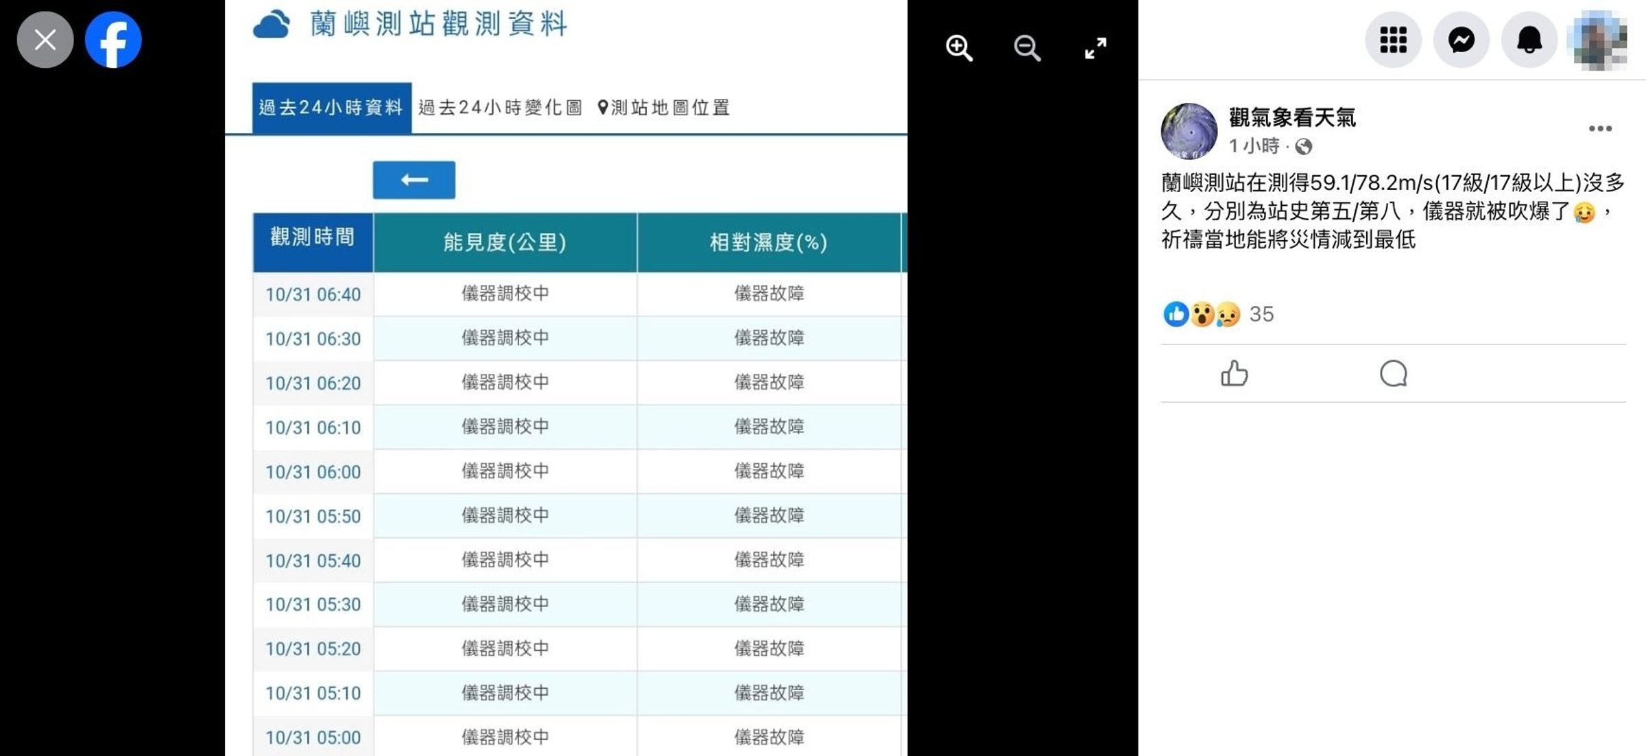The height and width of the screenshot is (756, 1646).
Task: Click the wow reaction emoji icon
Action: coord(1202,314)
